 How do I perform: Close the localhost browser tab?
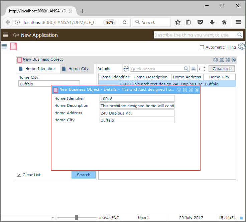71,11
